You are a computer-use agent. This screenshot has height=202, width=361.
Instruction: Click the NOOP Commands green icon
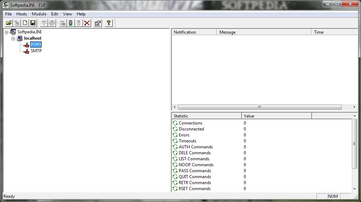click(175, 165)
